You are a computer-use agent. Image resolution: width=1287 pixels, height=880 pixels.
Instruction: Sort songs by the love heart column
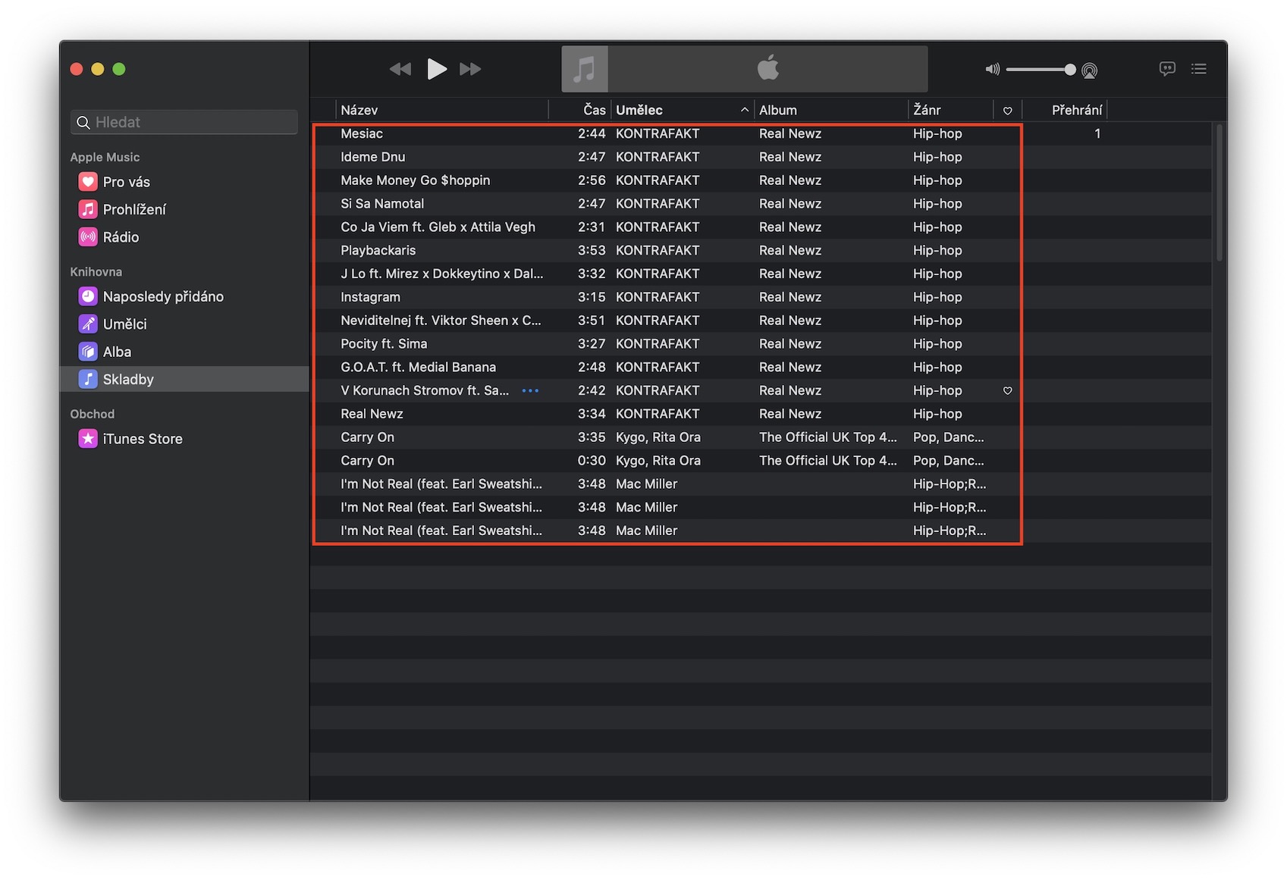tap(1007, 111)
